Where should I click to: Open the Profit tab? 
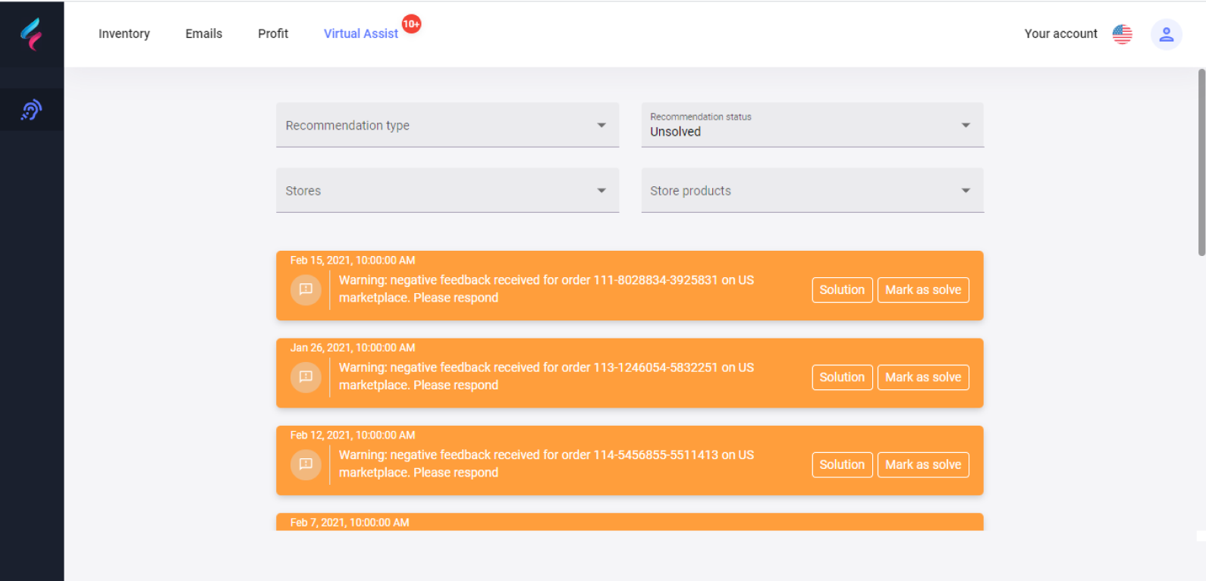pos(272,34)
